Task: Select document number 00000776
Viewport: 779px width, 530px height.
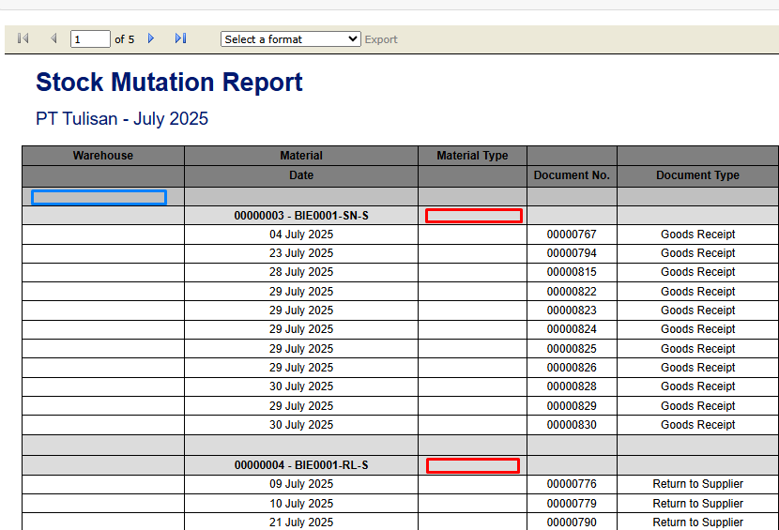Action: click(x=572, y=484)
